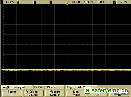Open the Source 1 softkey menu

click(x=12, y=93)
